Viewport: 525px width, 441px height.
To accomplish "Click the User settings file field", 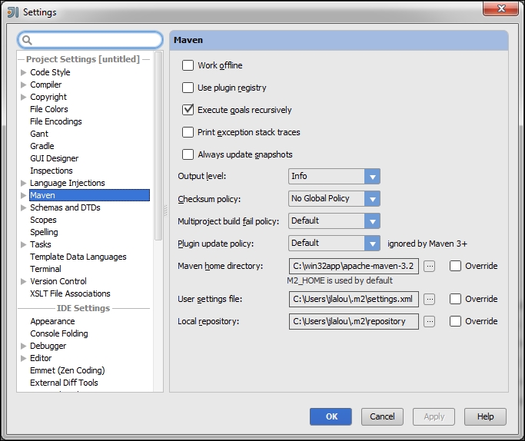I will (x=354, y=299).
